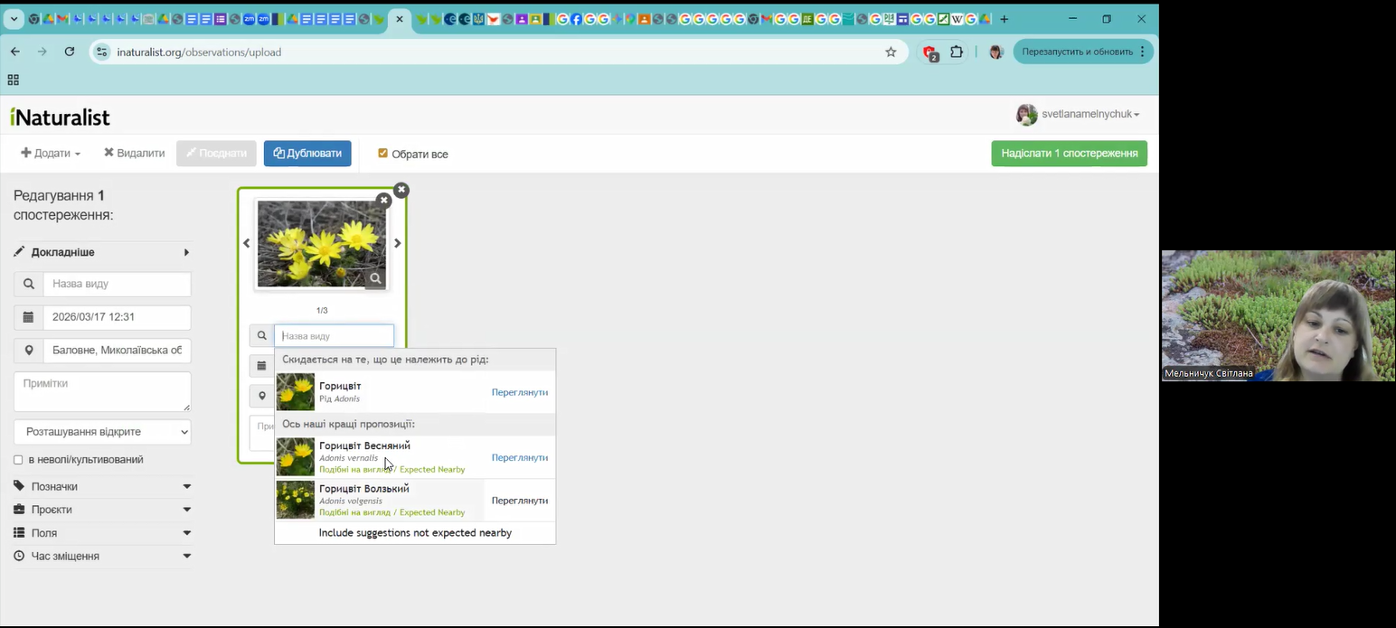Image resolution: width=1396 pixels, height=628 pixels.
Task: Toggle the 'Обрати все' checkbox
Action: (x=382, y=154)
